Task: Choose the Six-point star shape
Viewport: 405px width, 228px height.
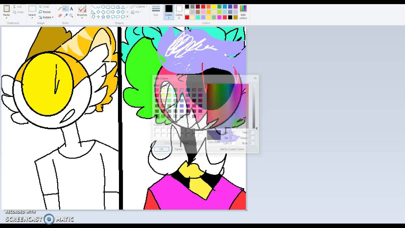Action: pyautogui.click(x=108, y=17)
